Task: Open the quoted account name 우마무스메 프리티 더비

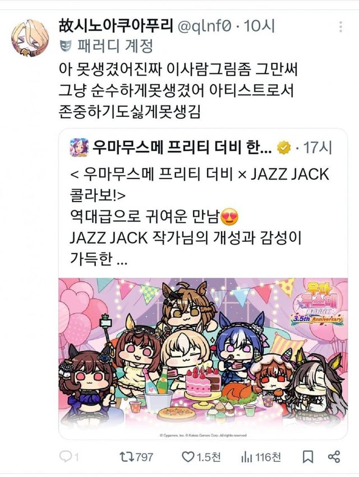Action: [x=182, y=148]
